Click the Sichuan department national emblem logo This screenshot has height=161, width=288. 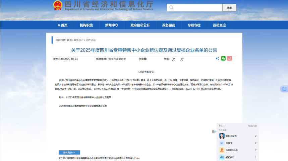[x=58, y=5]
